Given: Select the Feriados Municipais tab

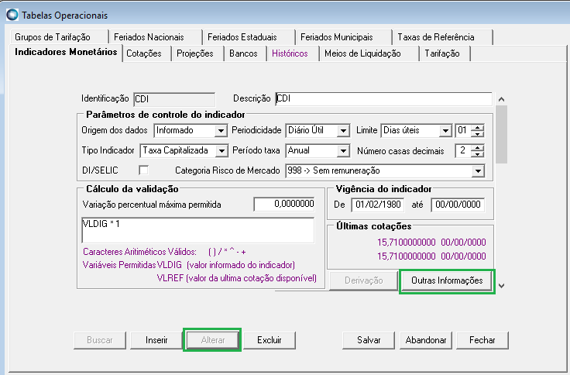Looking at the screenshot, I should pos(344,37).
